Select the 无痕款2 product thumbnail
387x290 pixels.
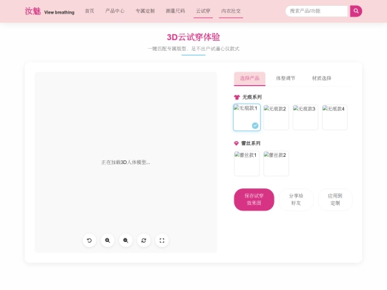(x=276, y=117)
